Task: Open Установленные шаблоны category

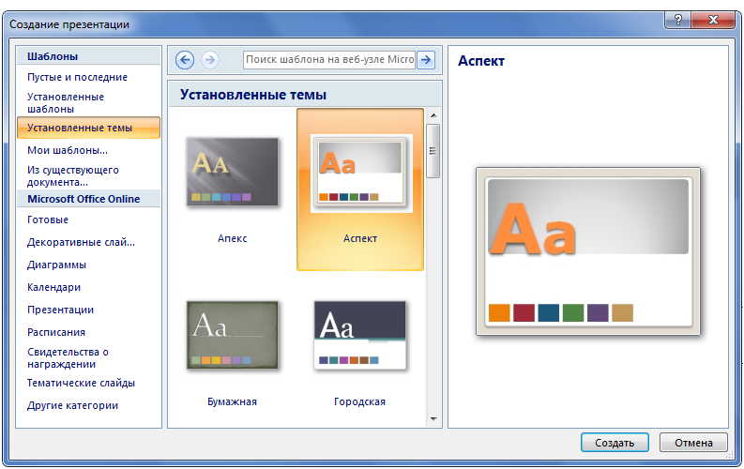Action: tap(66, 103)
